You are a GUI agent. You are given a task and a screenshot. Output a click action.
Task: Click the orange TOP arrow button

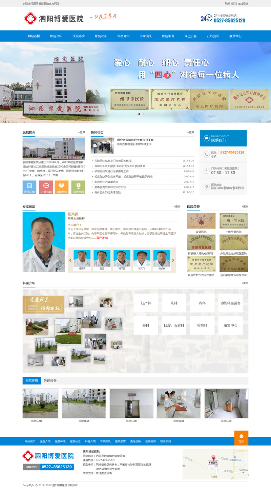(241, 438)
